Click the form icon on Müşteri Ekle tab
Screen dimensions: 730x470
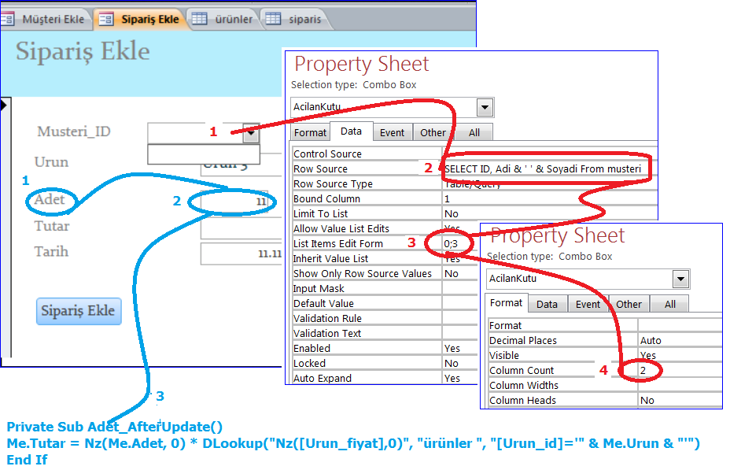pyautogui.click(x=8, y=20)
